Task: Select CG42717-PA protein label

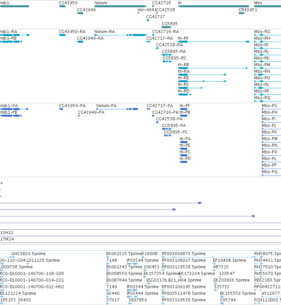Action: [160, 106]
